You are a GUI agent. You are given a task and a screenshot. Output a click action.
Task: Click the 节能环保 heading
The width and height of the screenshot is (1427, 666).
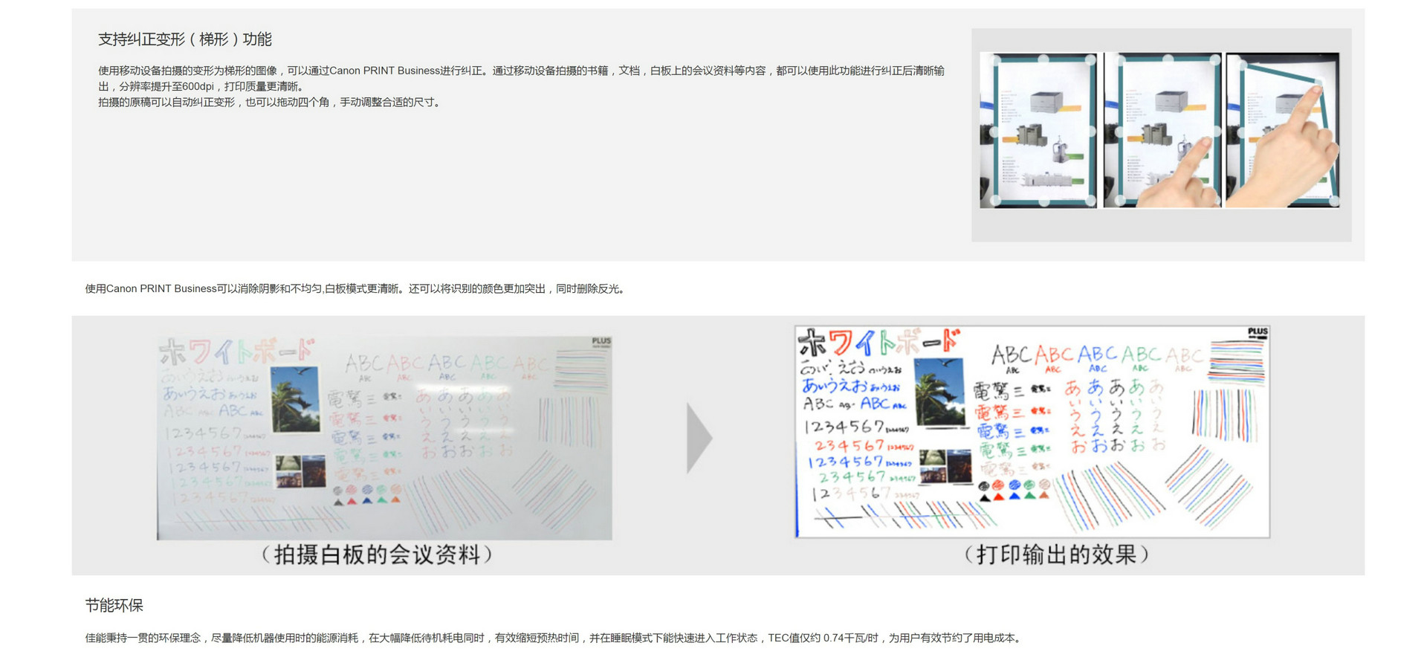pos(114,605)
